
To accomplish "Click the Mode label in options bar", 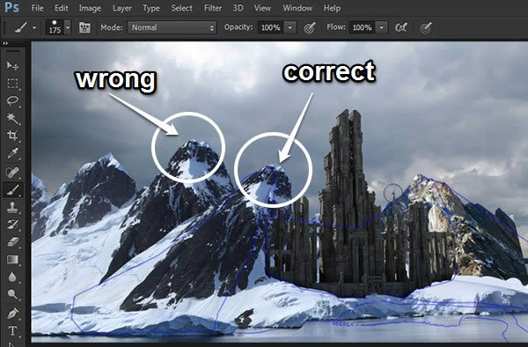I will click(112, 27).
